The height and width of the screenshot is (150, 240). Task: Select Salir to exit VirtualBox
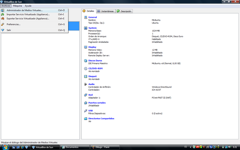click(x=9, y=30)
